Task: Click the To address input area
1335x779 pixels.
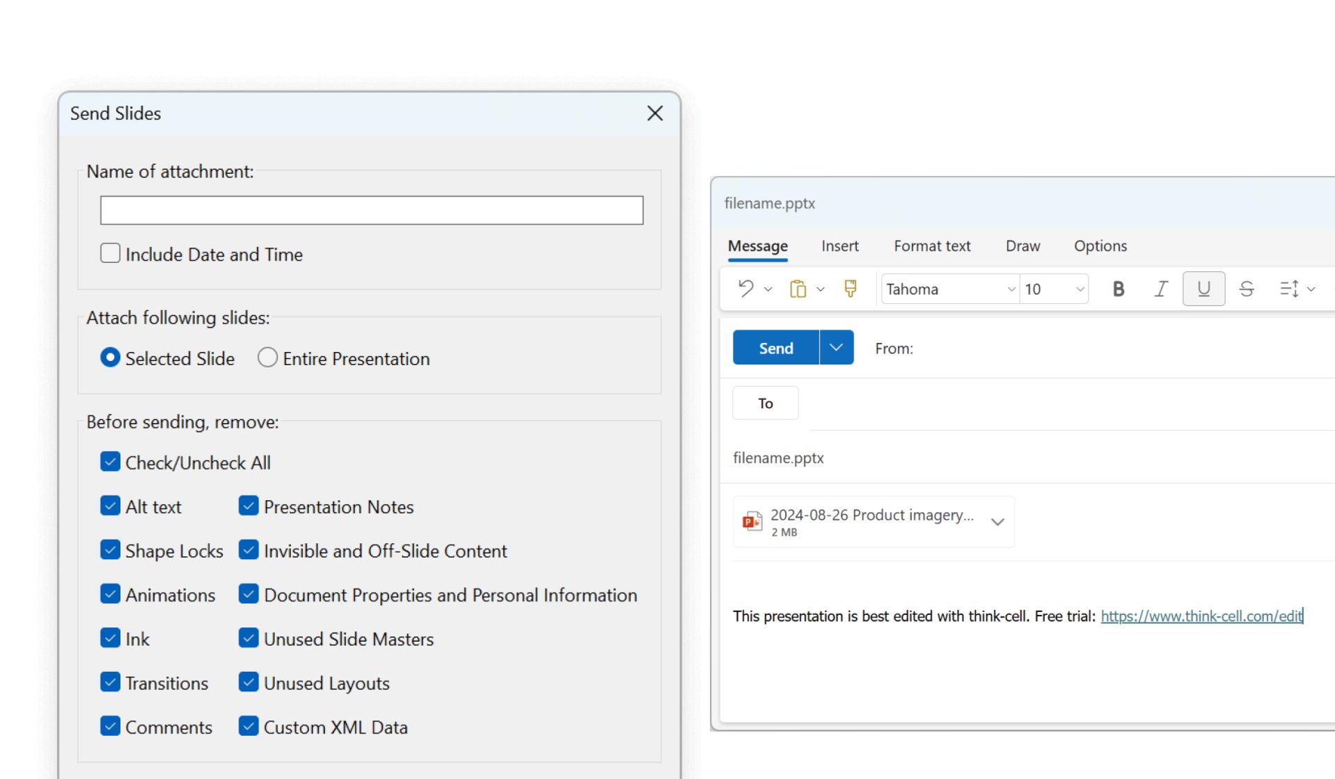Action: point(1072,404)
